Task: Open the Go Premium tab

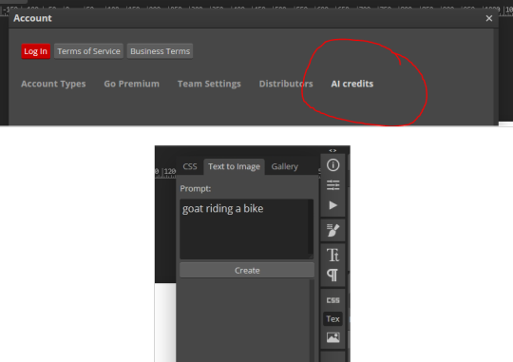Action: click(x=131, y=84)
